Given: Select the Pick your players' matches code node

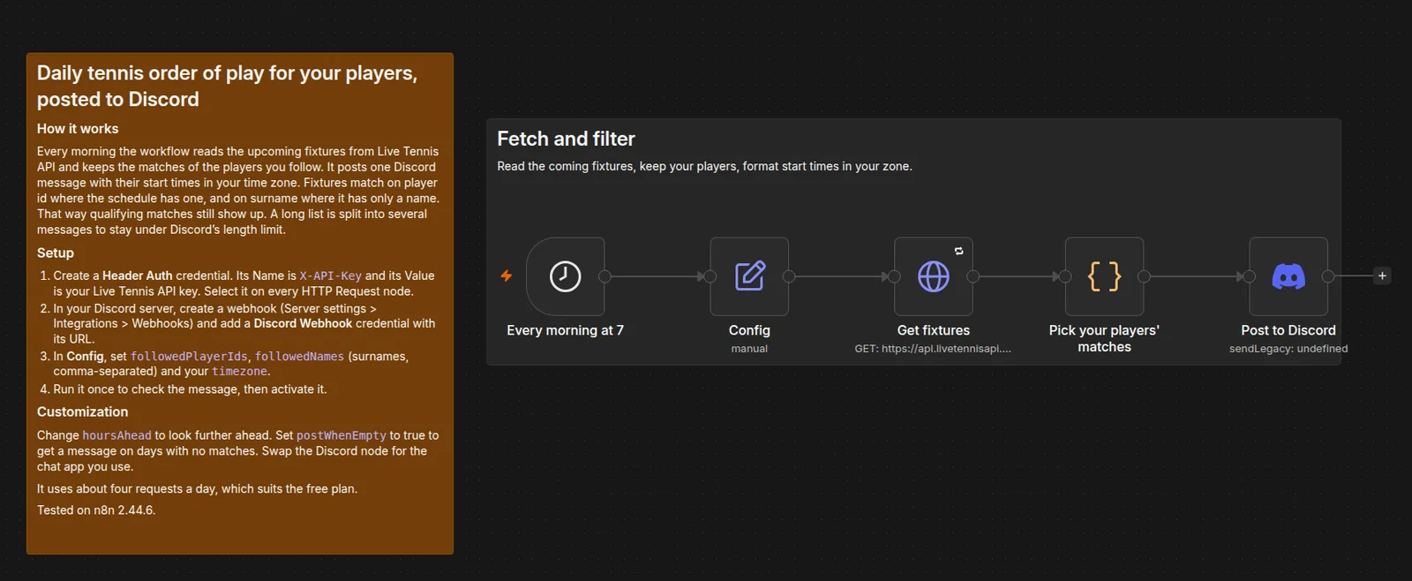Looking at the screenshot, I should click(x=1104, y=276).
